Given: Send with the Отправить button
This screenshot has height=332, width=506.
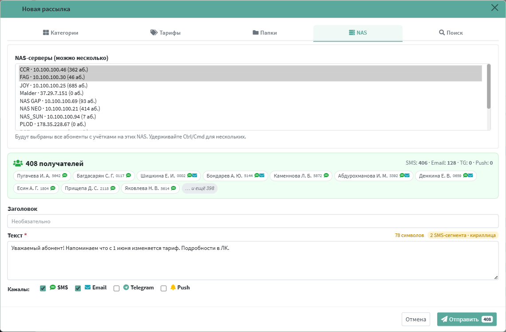Looking at the screenshot, I should pos(466,320).
